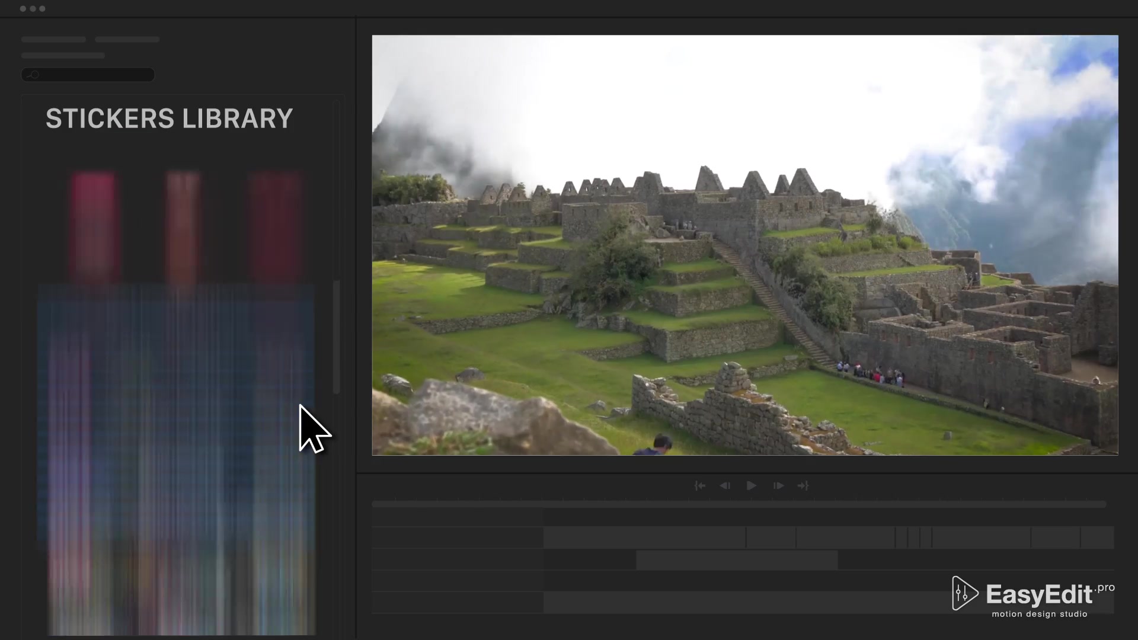The width and height of the screenshot is (1138, 640).
Task: Step back one frame
Action: [x=724, y=486]
